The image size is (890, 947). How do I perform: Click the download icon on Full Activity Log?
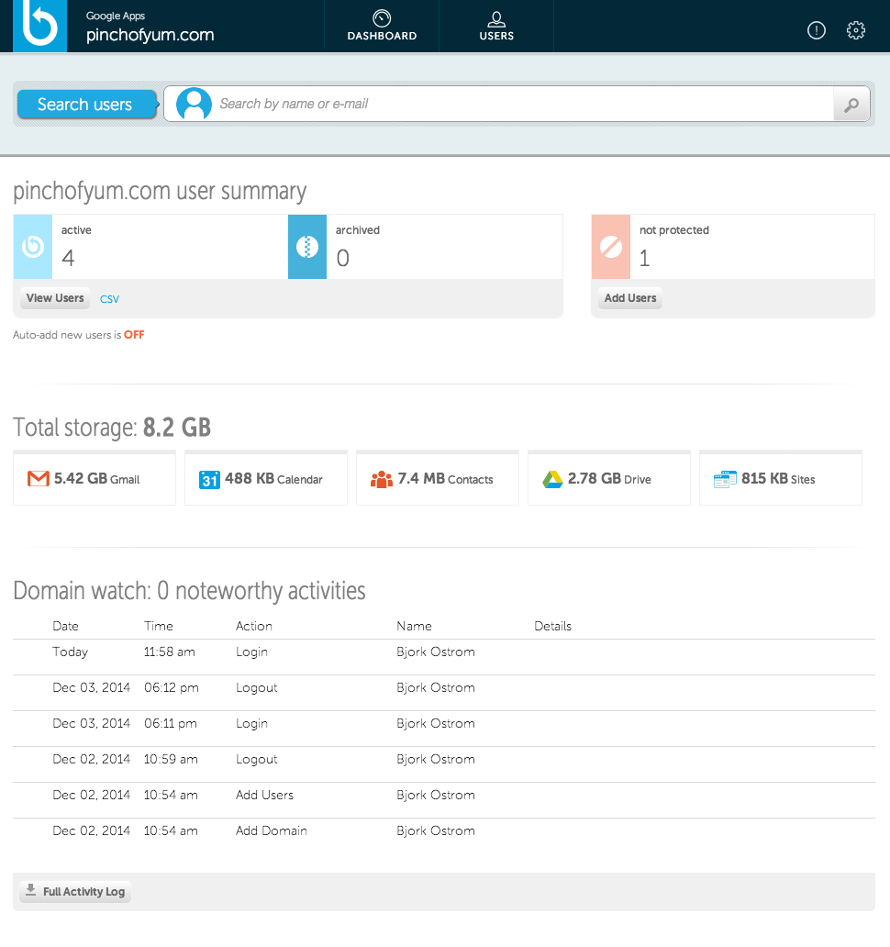[x=31, y=891]
